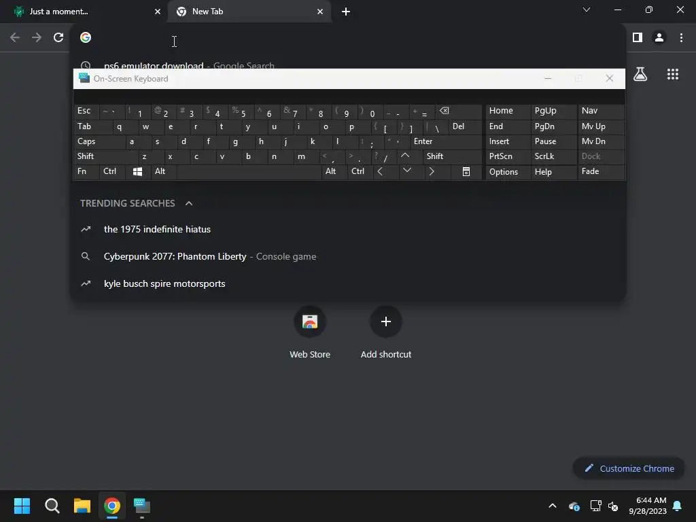The width and height of the screenshot is (696, 522).
Task: Open a new tab with plus button
Action: [346, 12]
